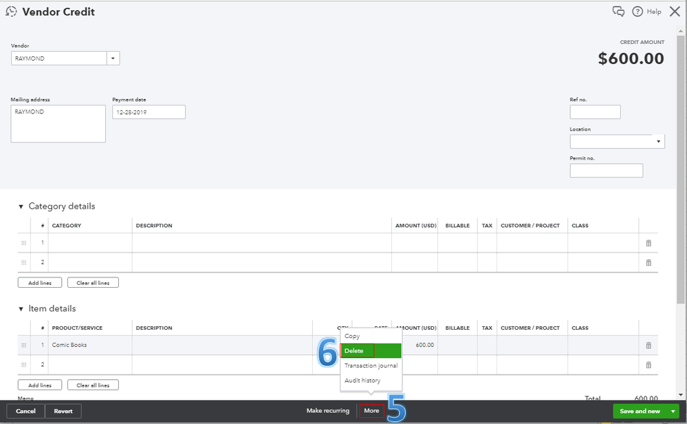Image resolution: width=687 pixels, height=424 pixels.
Task: Click product/service cell in item line 2
Action: (x=90, y=365)
